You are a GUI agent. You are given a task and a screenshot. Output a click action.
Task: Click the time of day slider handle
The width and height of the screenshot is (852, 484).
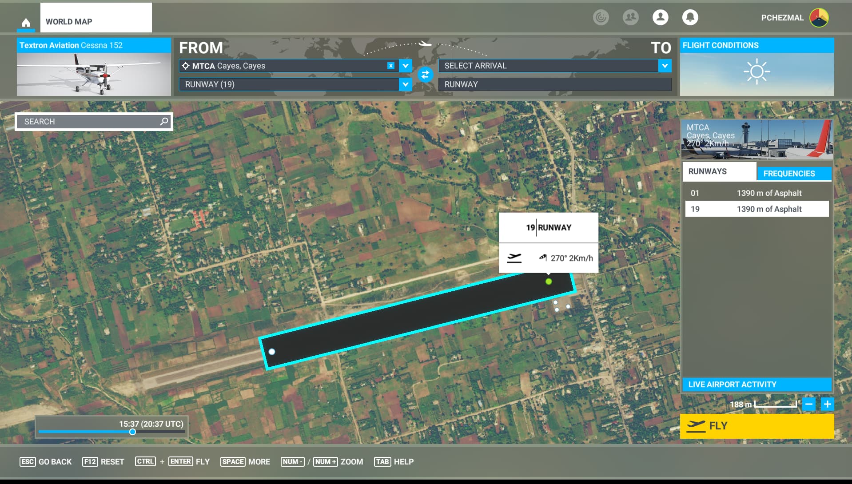(x=132, y=432)
